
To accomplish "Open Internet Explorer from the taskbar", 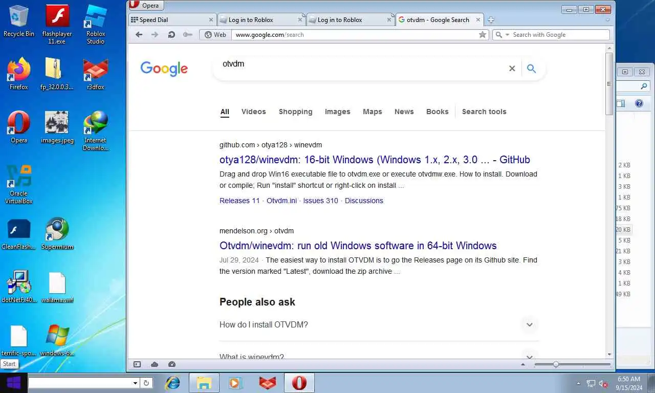I will 173,383.
